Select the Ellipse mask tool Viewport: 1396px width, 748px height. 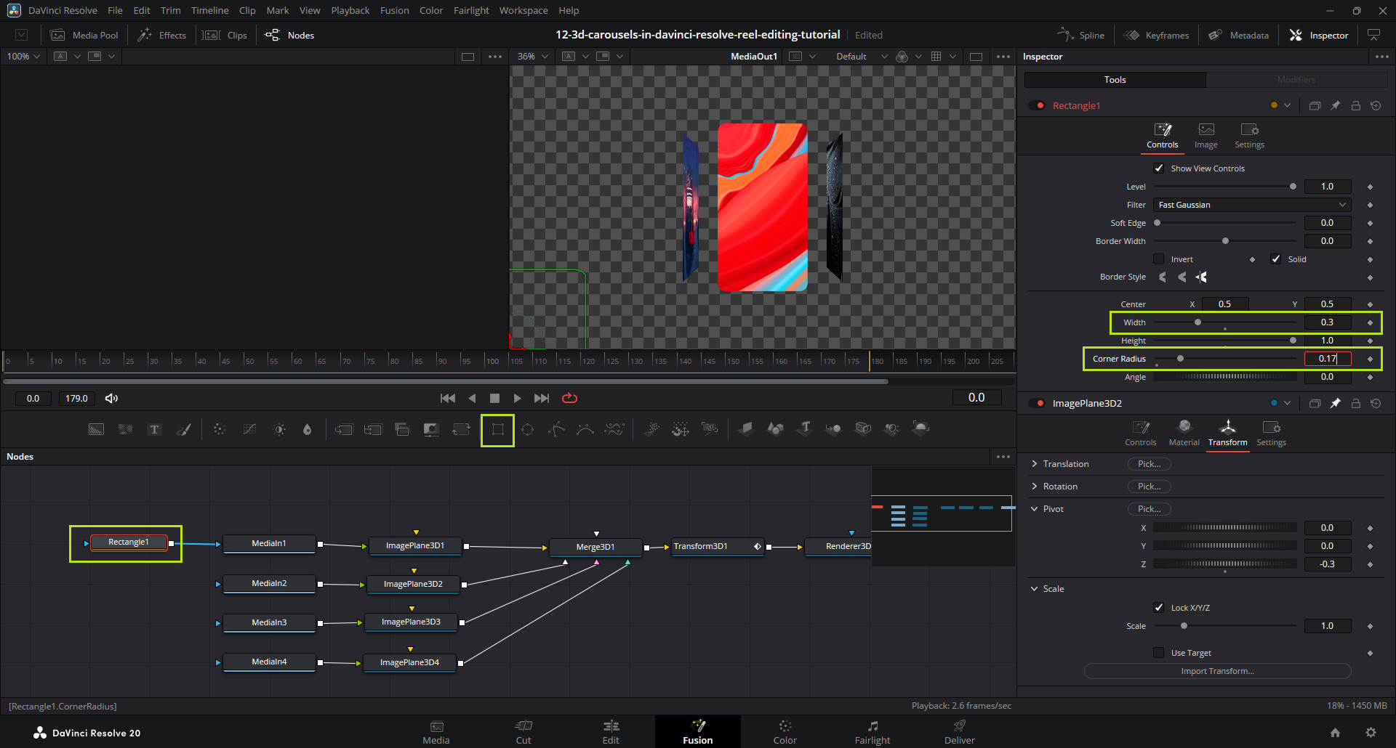(x=527, y=430)
